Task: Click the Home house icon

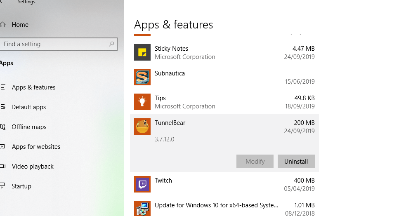Action: tap(2, 25)
